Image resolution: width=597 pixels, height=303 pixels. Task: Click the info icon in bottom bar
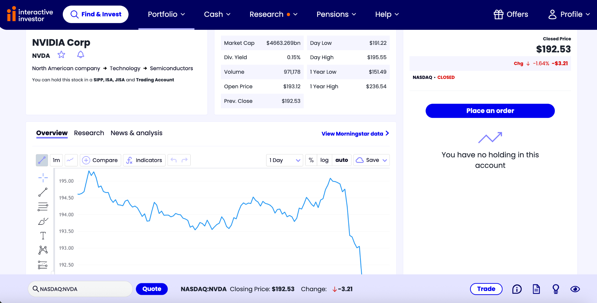coord(517,289)
